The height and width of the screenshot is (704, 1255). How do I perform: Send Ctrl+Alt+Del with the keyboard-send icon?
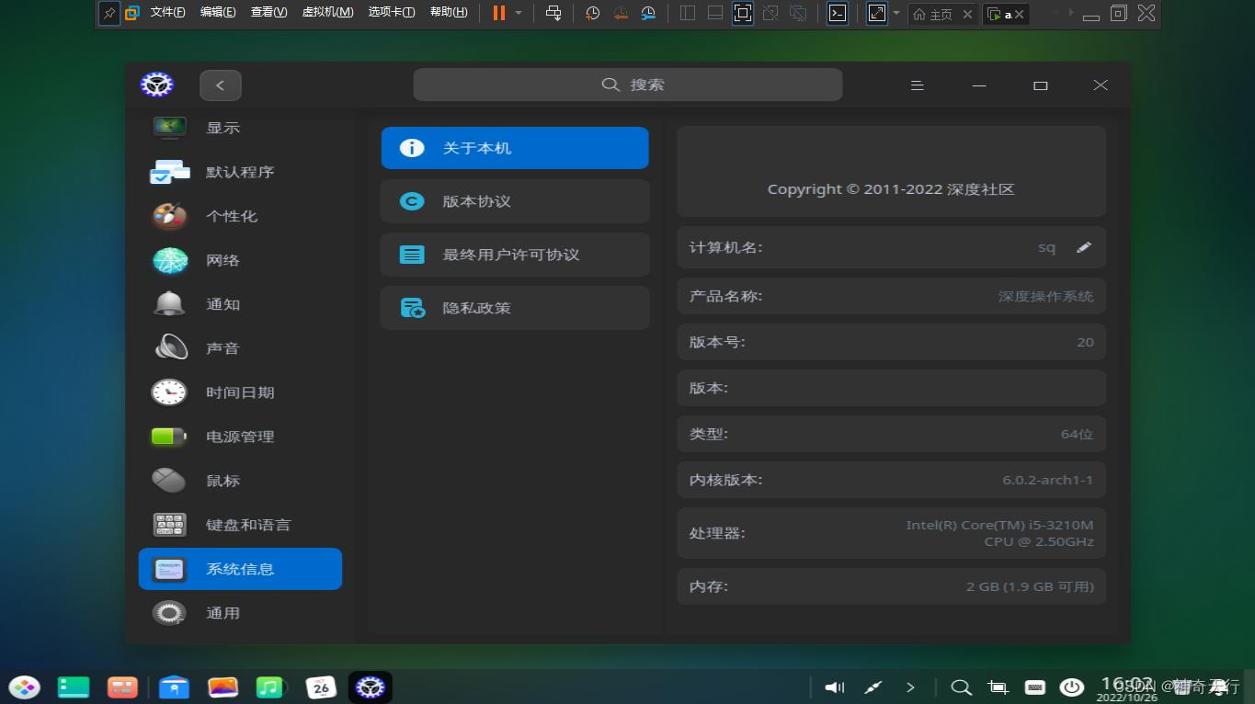point(553,14)
